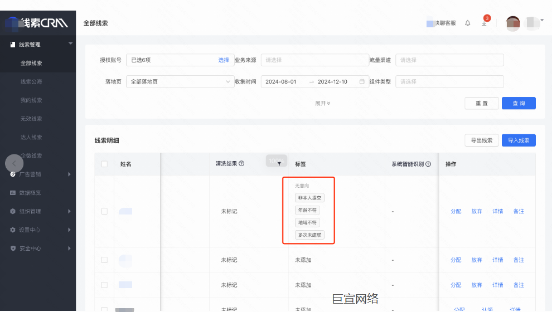
Task: Check the second lead row checkbox
Action: click(104, 260)
